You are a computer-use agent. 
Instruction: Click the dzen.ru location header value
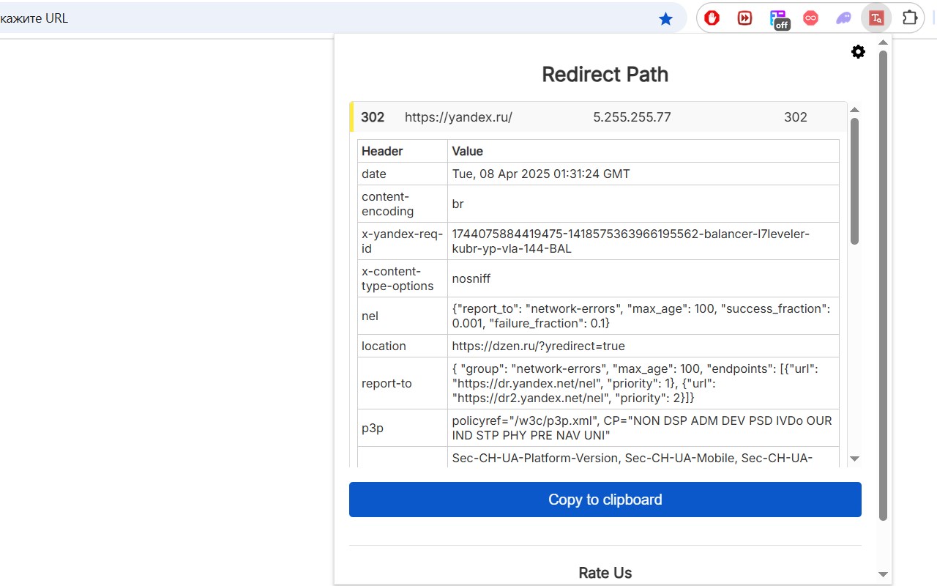(538, 346)
